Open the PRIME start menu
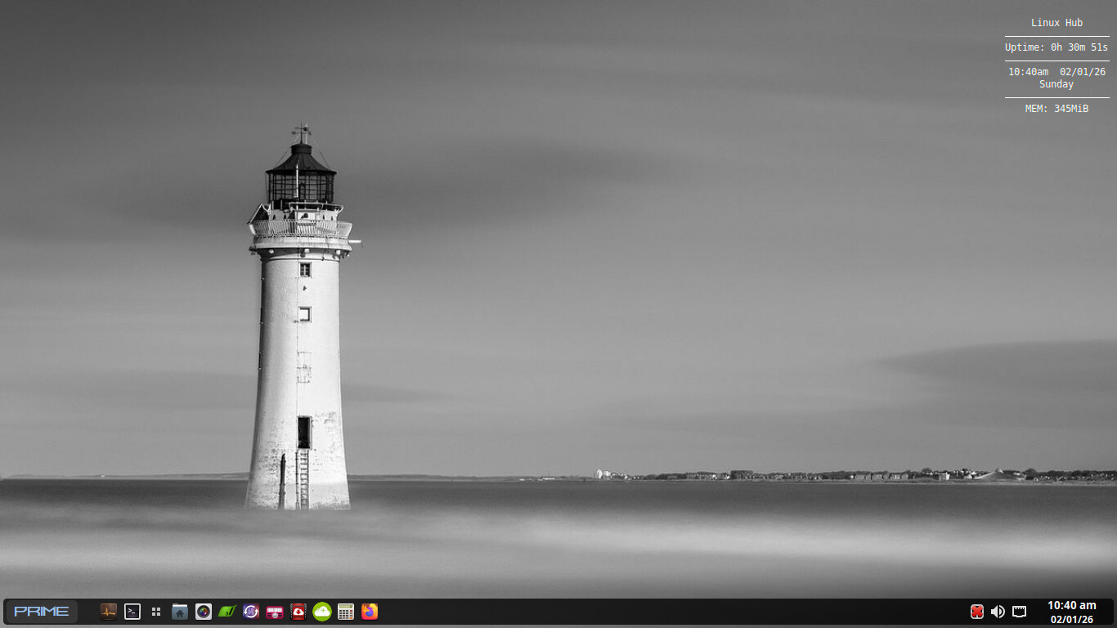Screen dimensions: 1117x628 42,612
